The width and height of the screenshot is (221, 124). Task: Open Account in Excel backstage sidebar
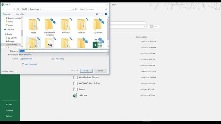click(9, 105)
